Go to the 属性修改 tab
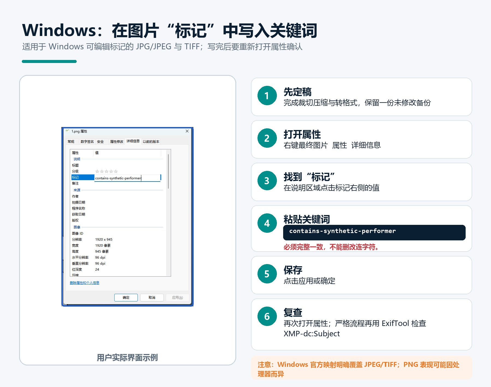Viewport: 491px width, 387px height. [116, 141]
